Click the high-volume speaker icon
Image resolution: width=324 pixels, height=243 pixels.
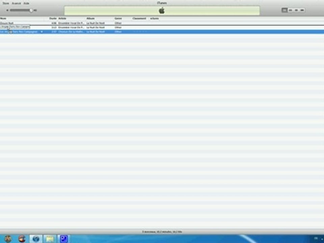[35, 10]
